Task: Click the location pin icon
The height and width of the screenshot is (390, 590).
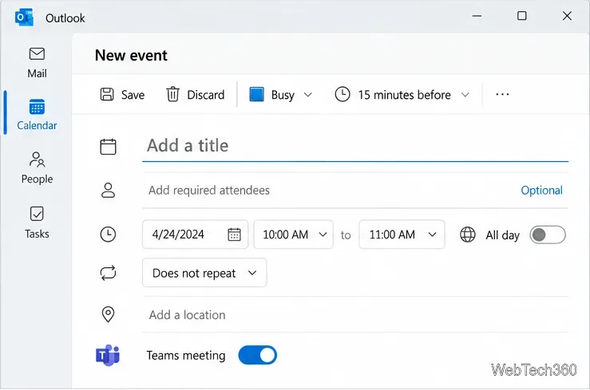Action: click(x=108, y=314)
